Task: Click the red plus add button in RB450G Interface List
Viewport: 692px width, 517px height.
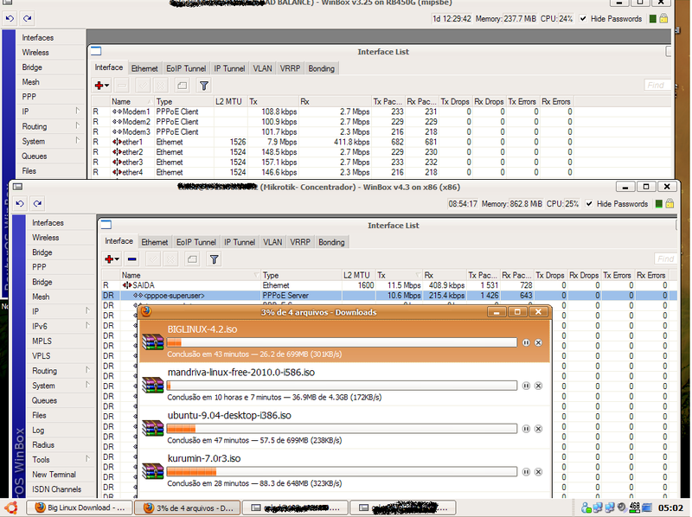Action: [101, 86]
